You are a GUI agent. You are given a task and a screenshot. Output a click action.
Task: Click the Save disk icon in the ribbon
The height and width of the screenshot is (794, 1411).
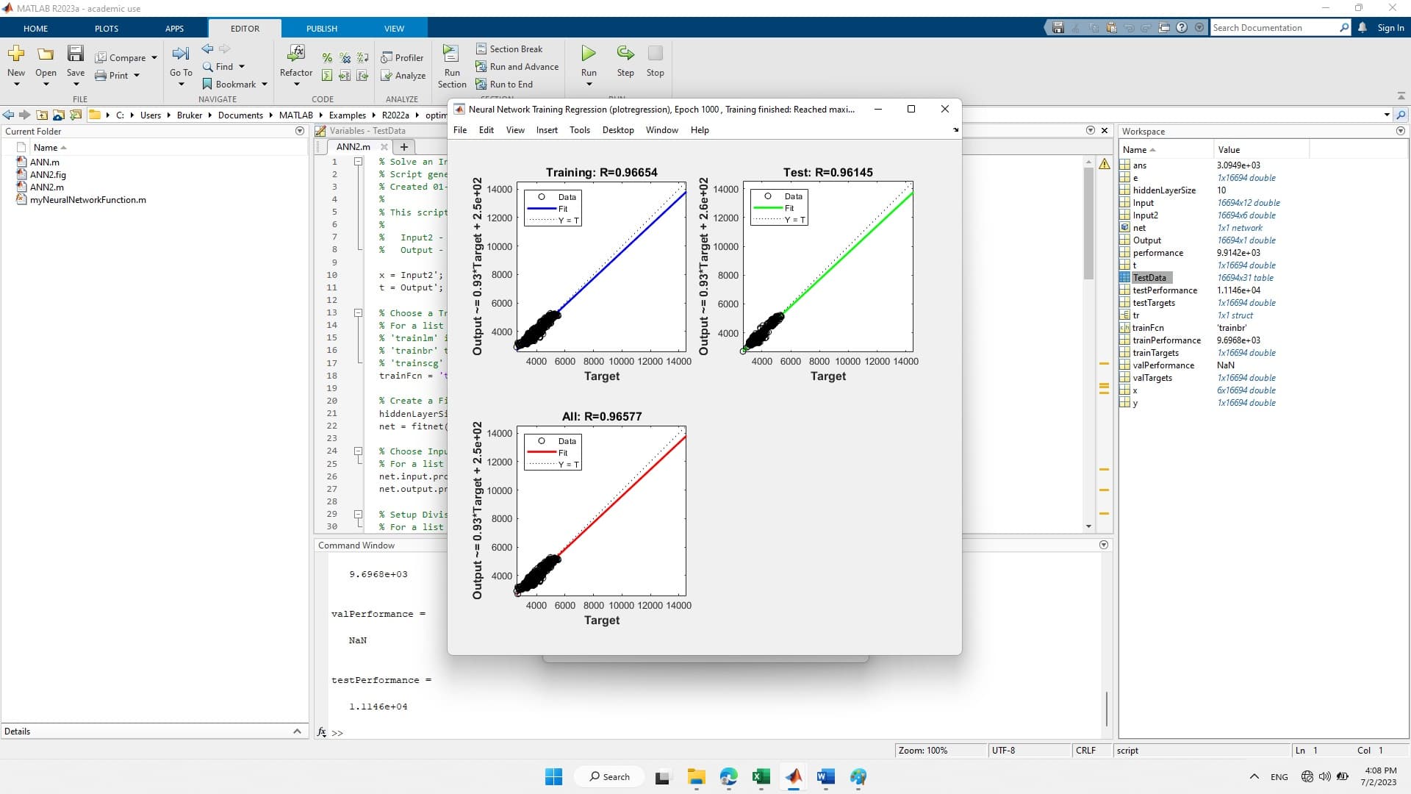[x=75, y=53]
